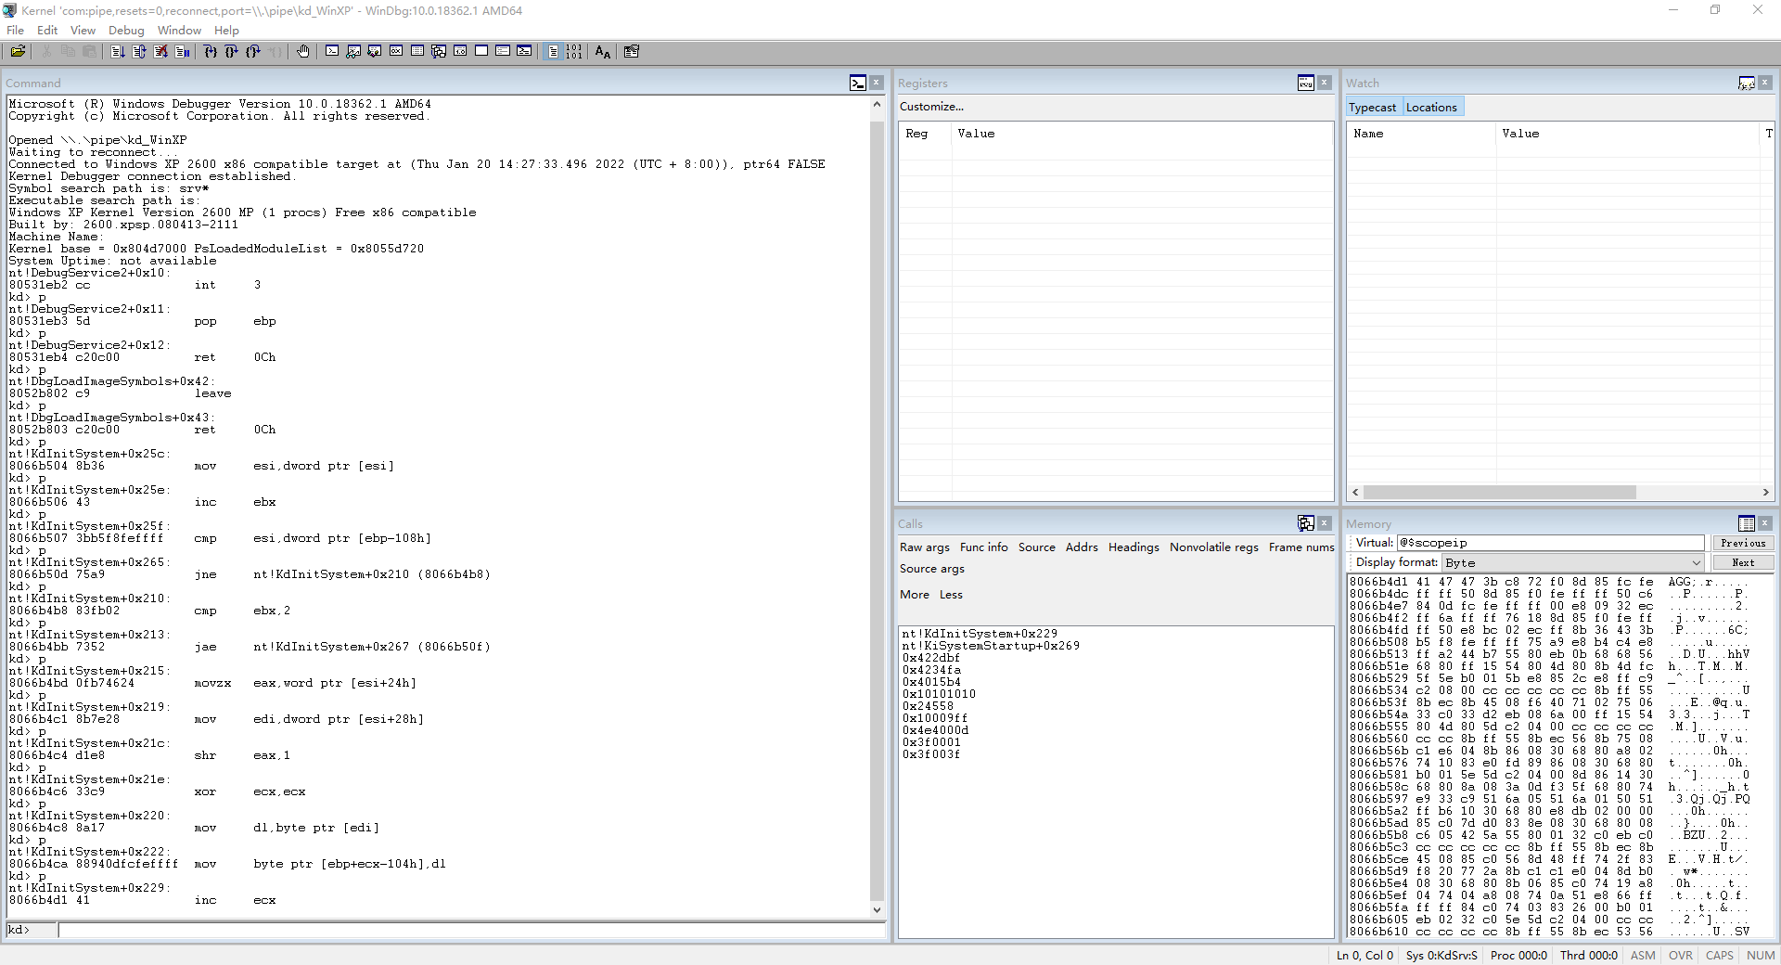
Task: Restart the debugging session from the toolbar
Action: click(139, 52)
